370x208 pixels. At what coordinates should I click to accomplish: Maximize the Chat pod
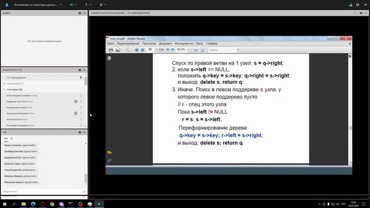(x=80, y=132)
